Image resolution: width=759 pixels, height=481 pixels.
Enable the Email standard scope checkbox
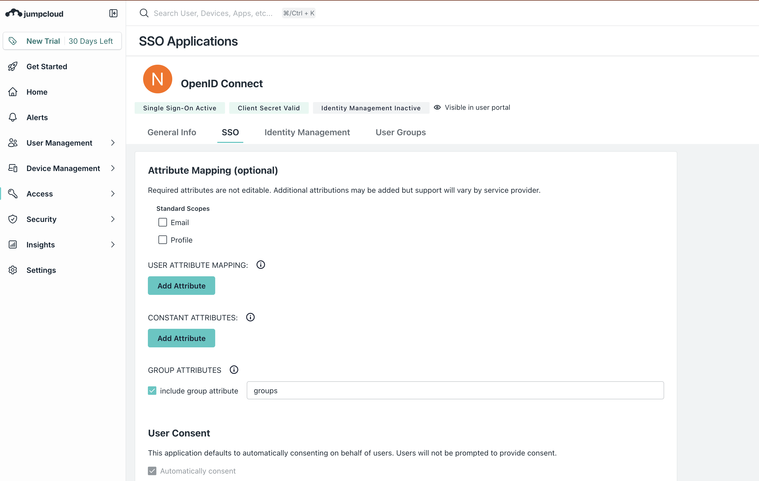tap(163, 222)
